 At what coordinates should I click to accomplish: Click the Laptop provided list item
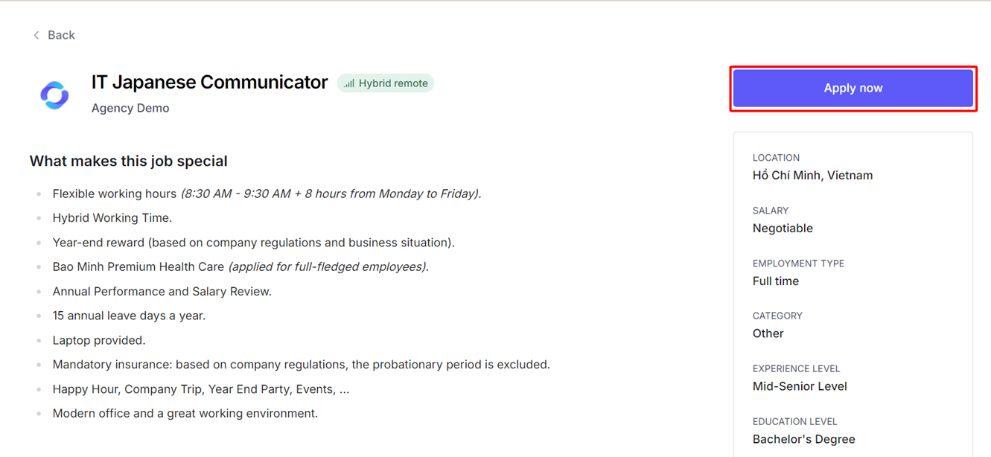[x=99, y=340]
